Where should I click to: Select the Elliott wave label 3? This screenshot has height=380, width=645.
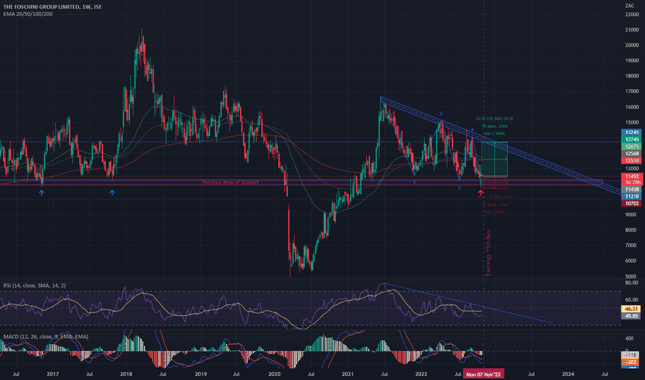(460, 188)
